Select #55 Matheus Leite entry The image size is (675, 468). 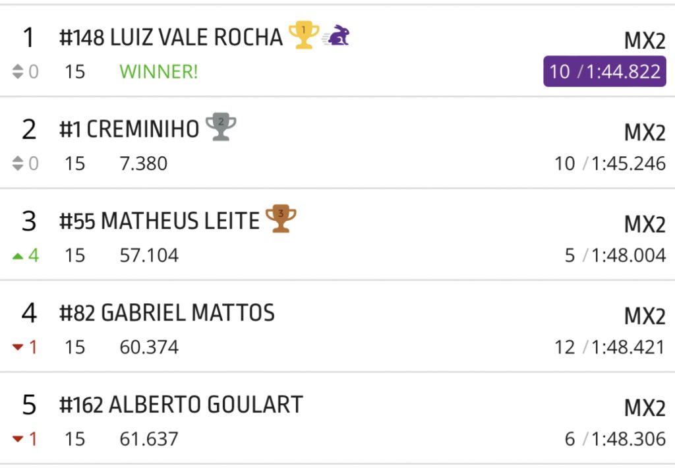pos(159,221)
